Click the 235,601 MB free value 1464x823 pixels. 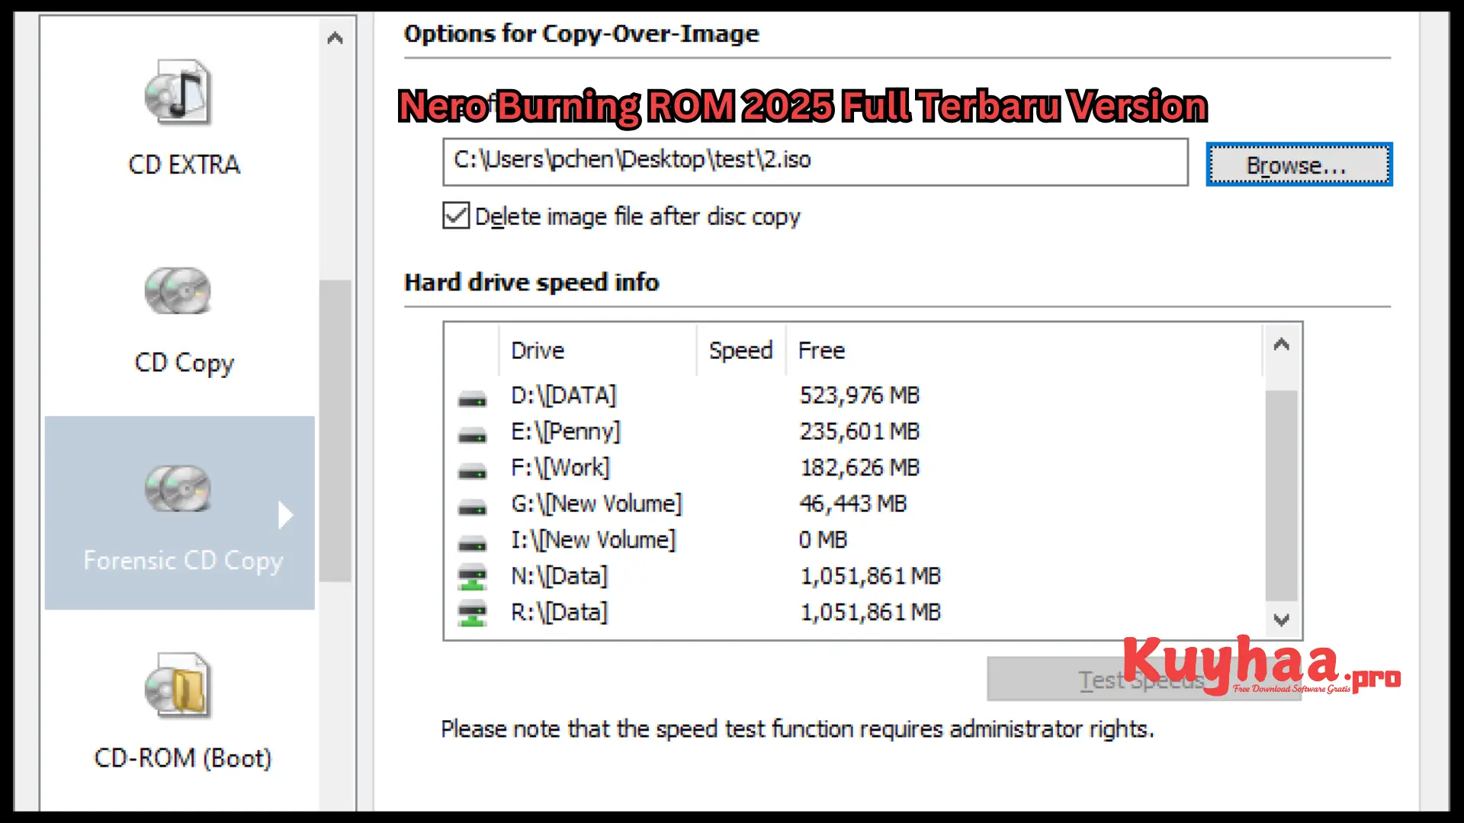pos(859,431)
